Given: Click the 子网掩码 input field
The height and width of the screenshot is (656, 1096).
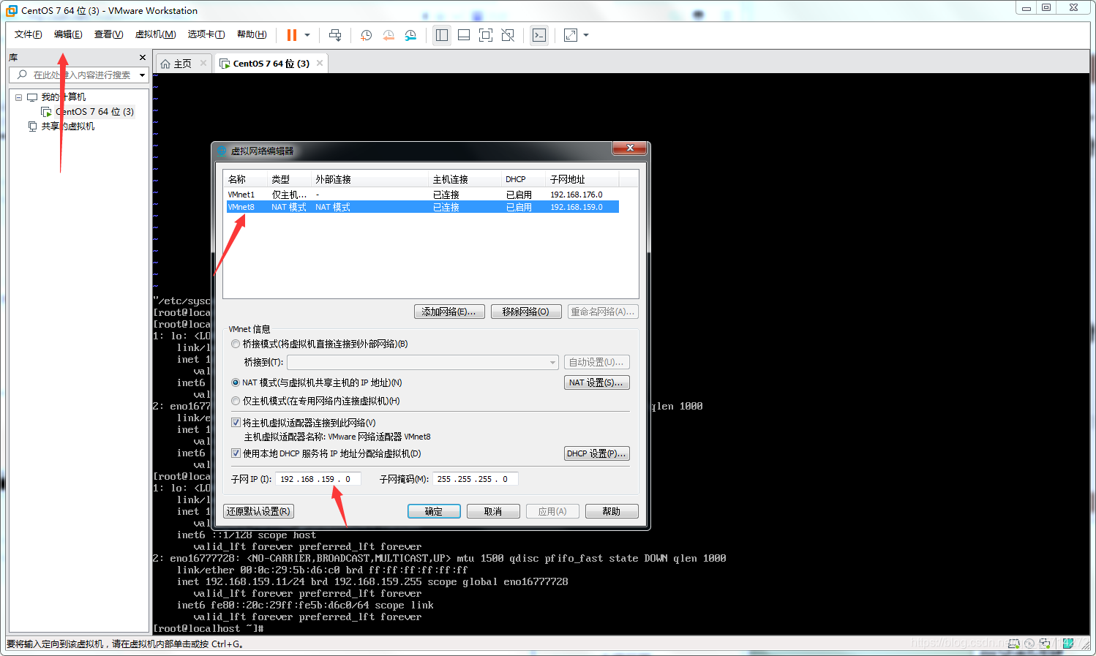Looking at the screenshot, I should (x=476, y=479).
